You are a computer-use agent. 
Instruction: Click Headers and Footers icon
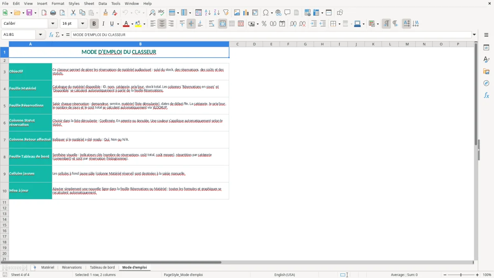296,13
